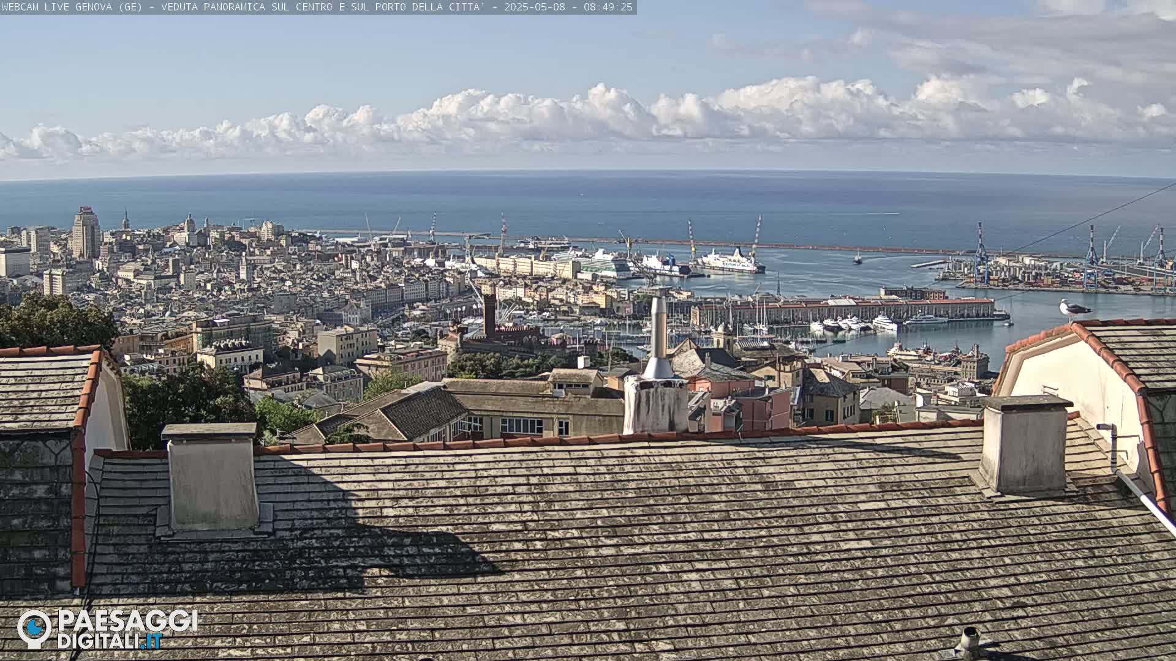
Task: Open the PAESAGGI DIGITALI.IT watermark link
Action: [x=127, y=629]
